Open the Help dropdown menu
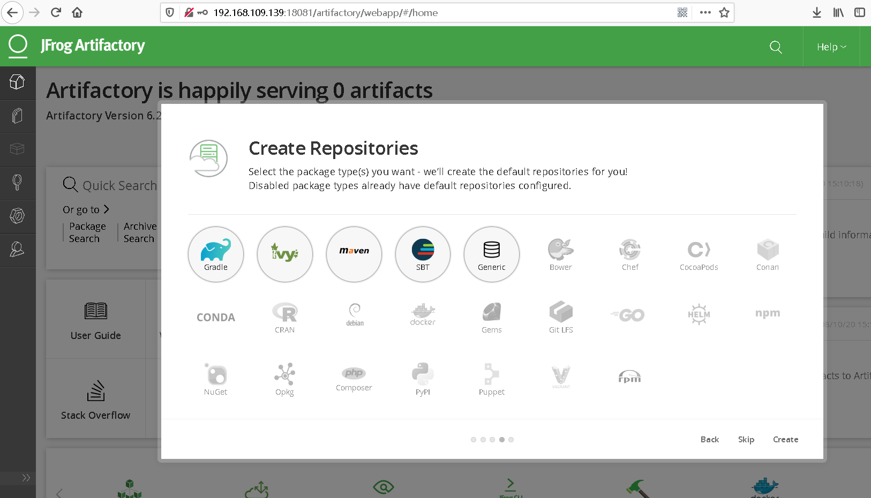The width and height of the screenshot is (871, 498). pos(831,47)
